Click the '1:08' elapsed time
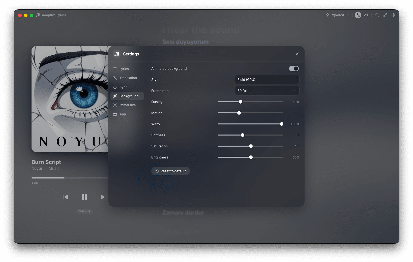 35,183
